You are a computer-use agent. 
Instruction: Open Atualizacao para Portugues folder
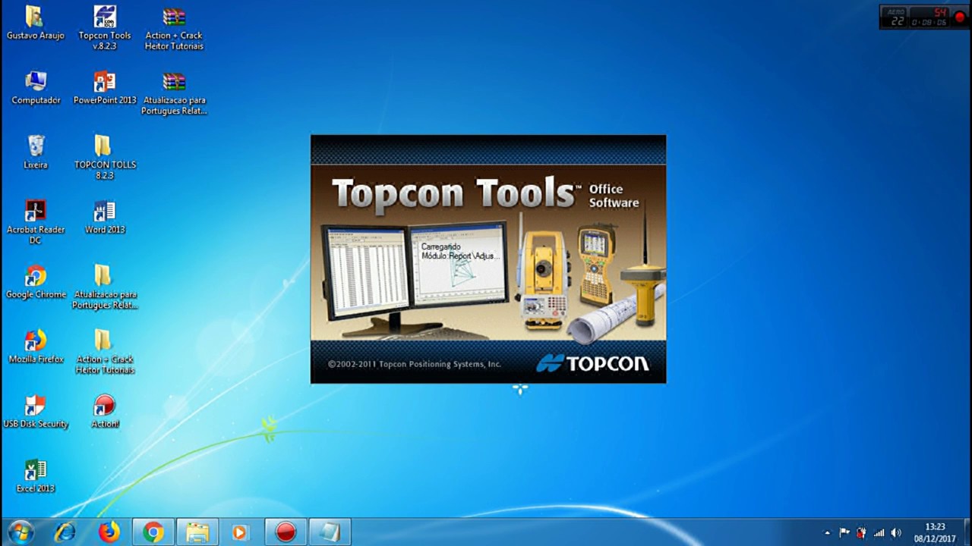(x=105, y=287)
